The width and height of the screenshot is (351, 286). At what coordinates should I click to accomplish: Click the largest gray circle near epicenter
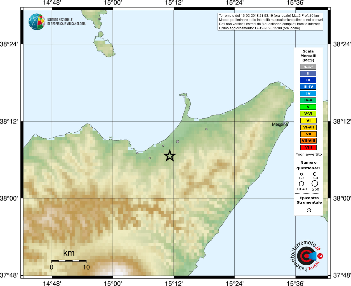178,142
